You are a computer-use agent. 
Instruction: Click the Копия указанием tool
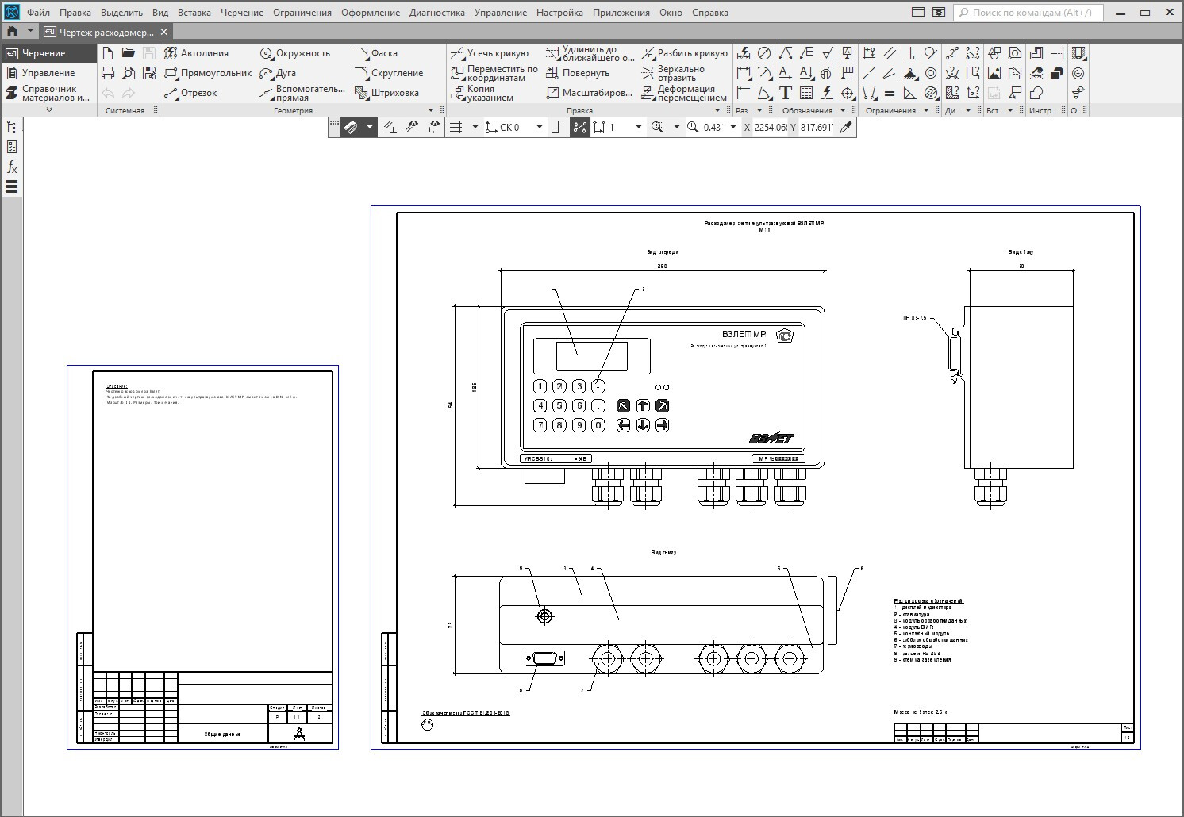482,93
